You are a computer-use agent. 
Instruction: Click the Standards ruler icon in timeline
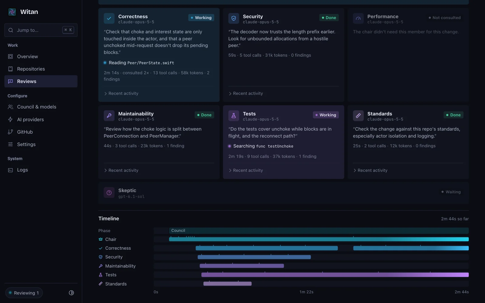(101, 284)
